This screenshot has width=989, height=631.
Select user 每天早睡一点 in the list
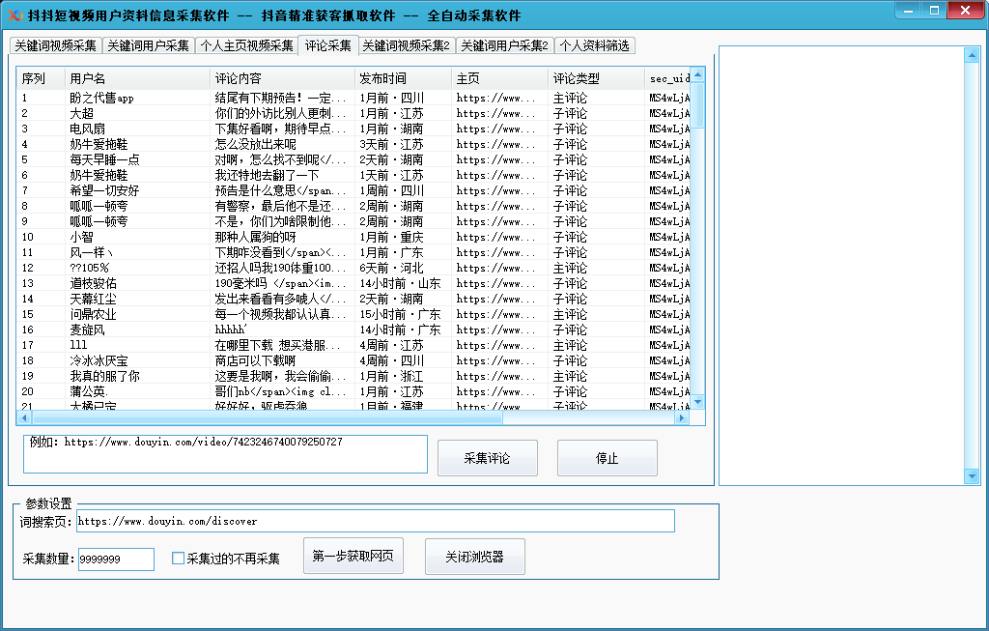[x=353, y=159]
